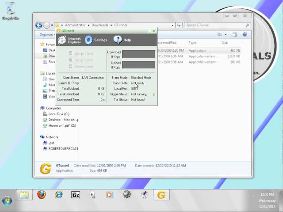Open Explorer help icon
Viewport: 283px width, 212px height.
tap(245, 34)
